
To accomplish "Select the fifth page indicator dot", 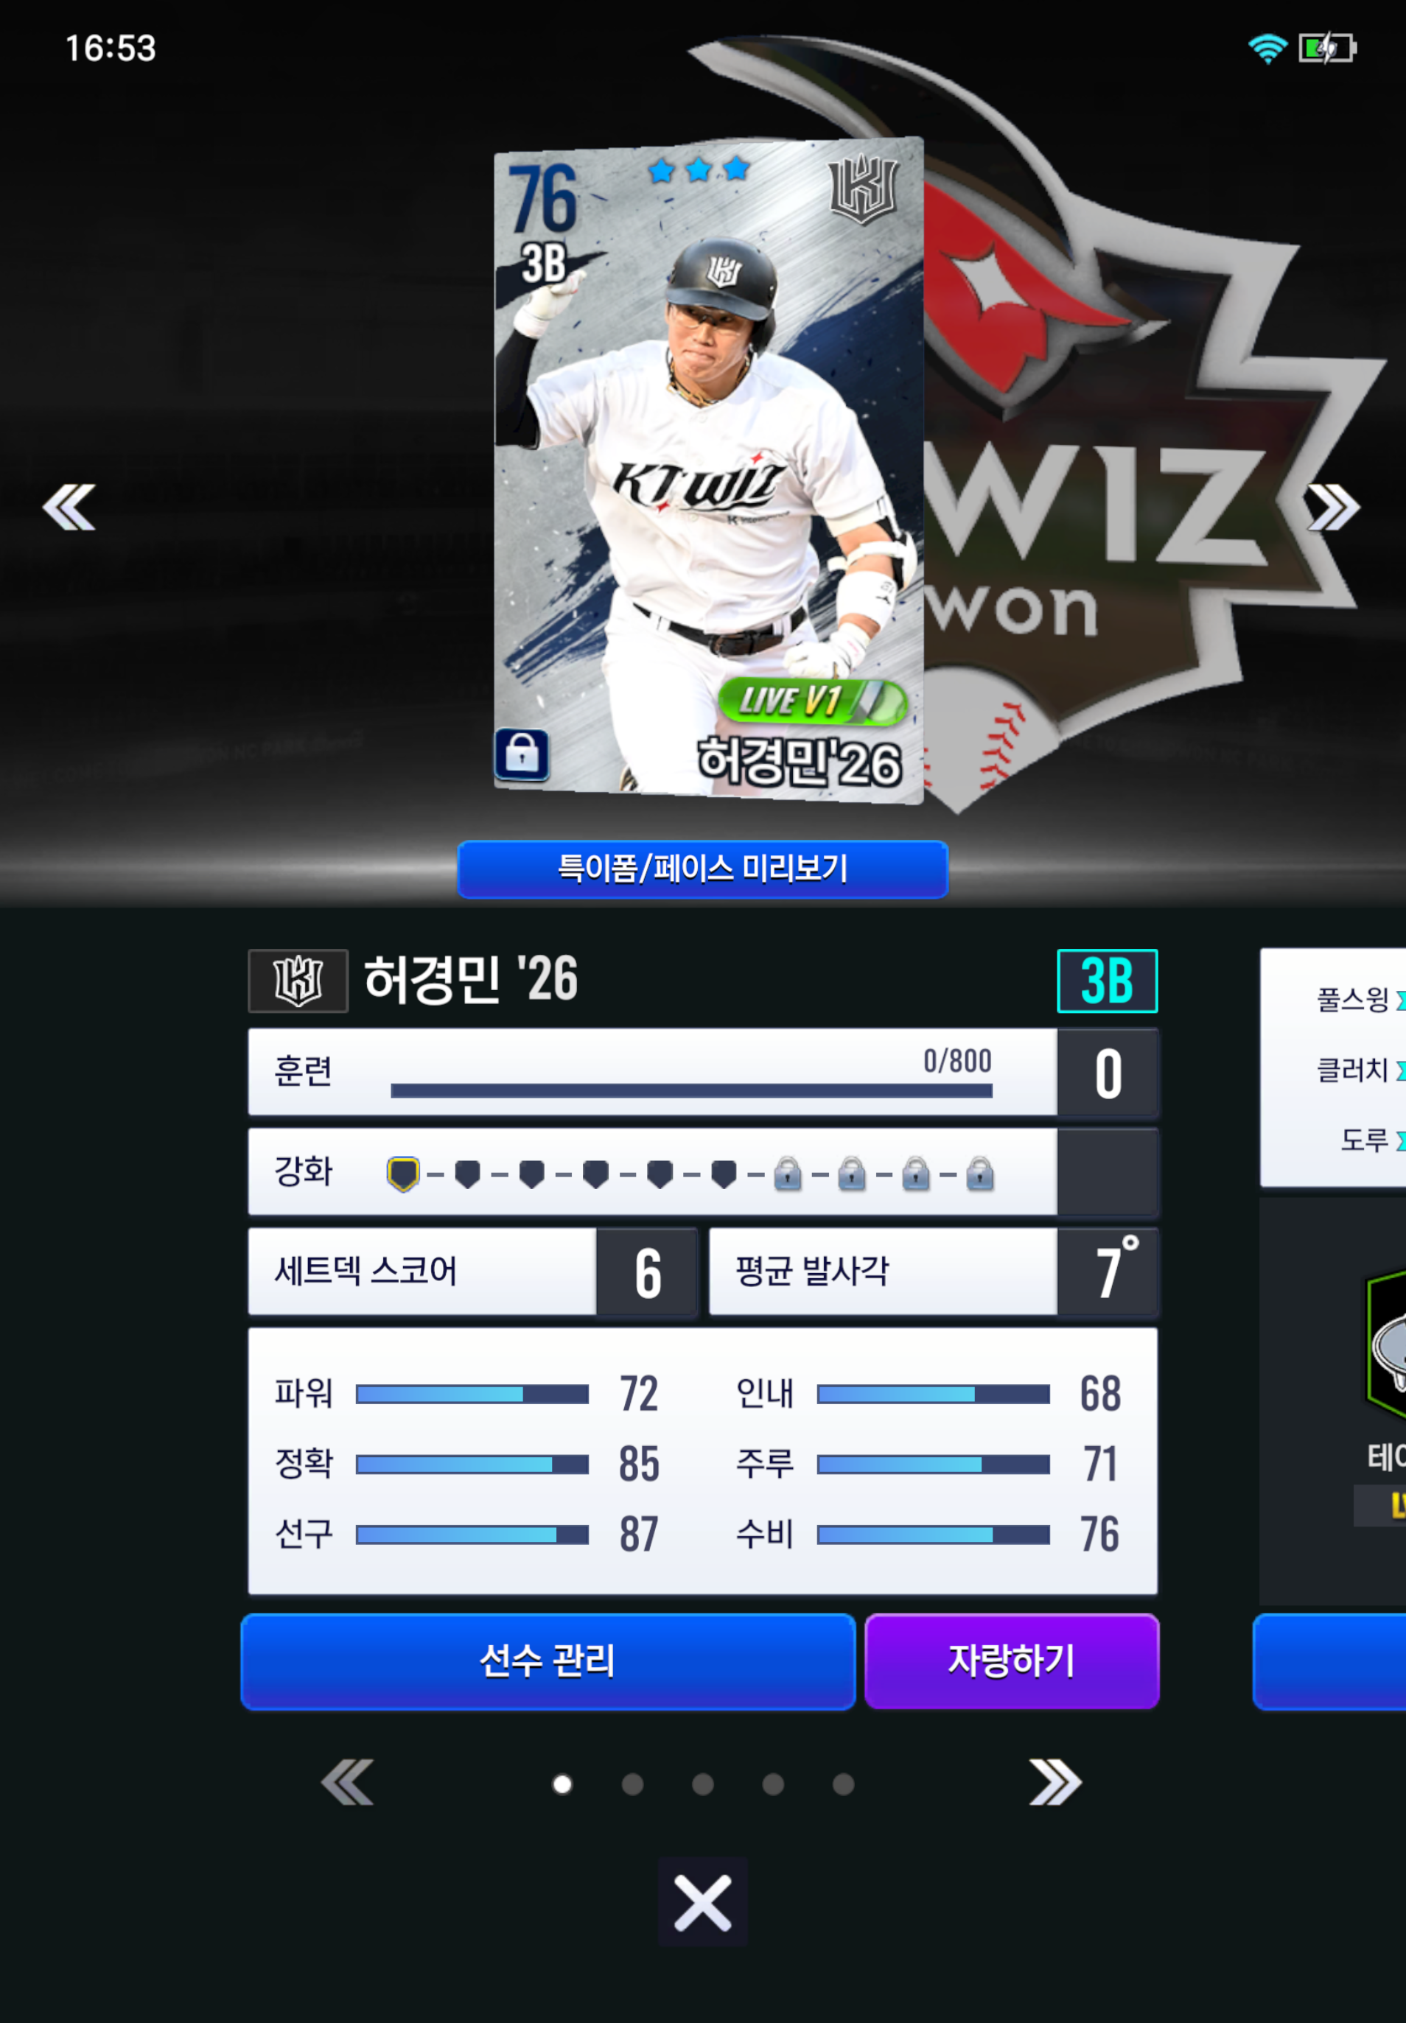I will (843, 1784).
